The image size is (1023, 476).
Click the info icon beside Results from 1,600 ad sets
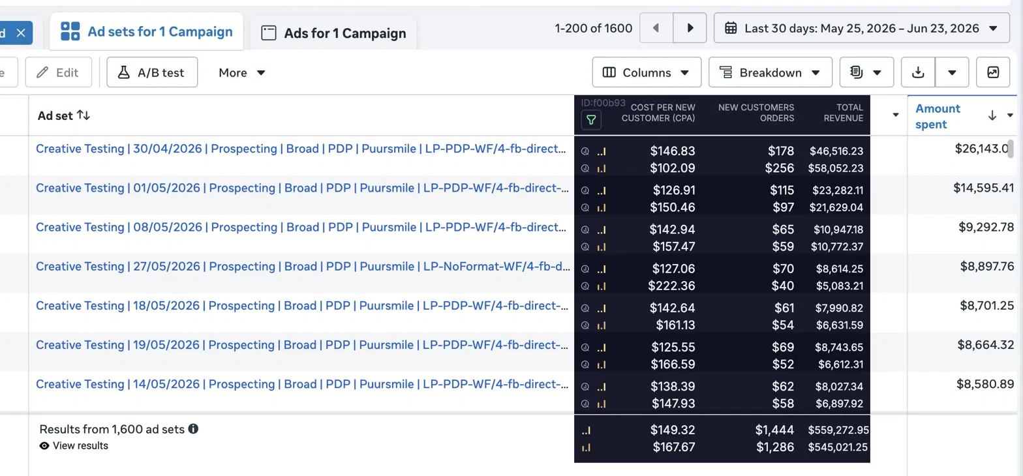click(193, 429)
